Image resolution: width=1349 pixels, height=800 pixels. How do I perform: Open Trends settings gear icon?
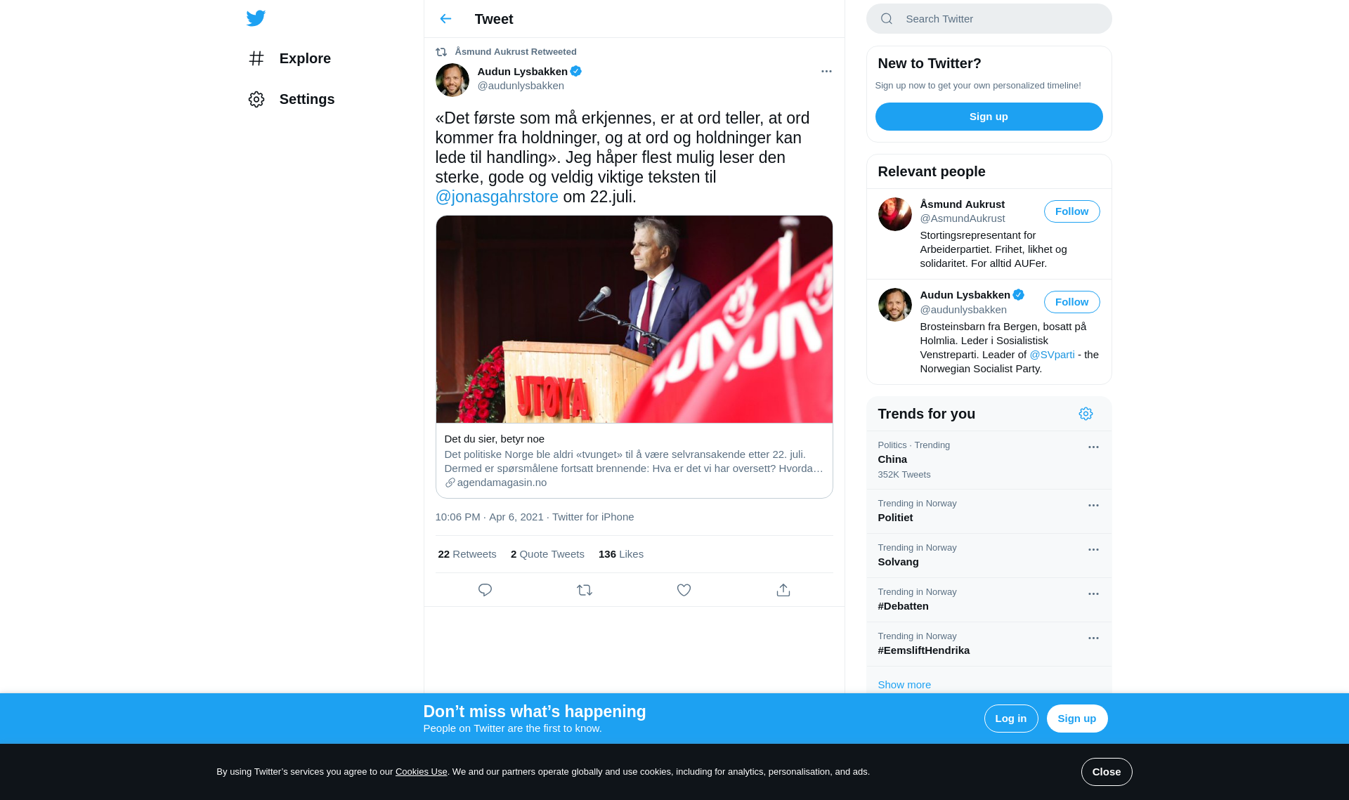point(1086,414)
